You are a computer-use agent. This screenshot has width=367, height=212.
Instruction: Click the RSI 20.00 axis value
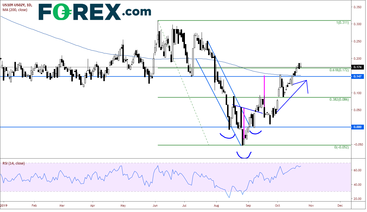(x=358, y=199)
